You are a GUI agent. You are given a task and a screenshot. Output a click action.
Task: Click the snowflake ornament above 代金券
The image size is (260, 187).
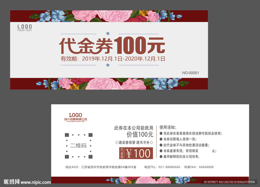coord(108,33)
